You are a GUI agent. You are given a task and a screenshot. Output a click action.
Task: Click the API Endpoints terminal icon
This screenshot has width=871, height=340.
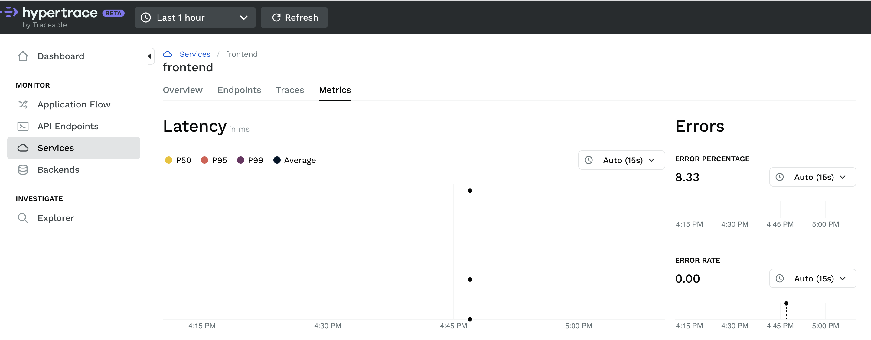[23, 126]
